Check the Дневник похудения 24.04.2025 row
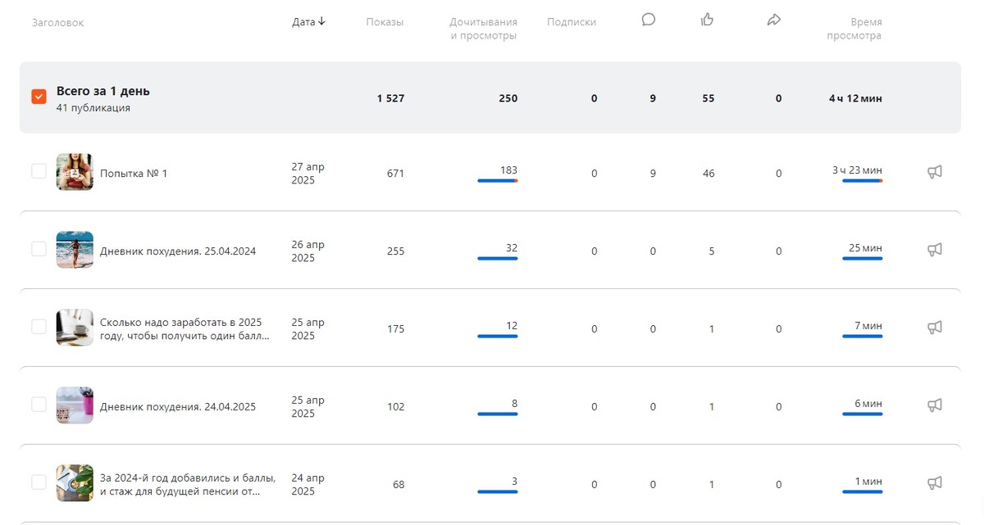This screenshot has height=525, width=984. click(39, 405)
